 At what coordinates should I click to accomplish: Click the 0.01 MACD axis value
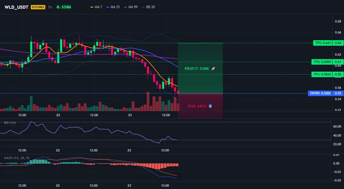(x=336, y=155)
